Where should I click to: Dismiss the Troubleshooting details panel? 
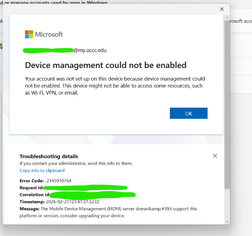(215, 156)
